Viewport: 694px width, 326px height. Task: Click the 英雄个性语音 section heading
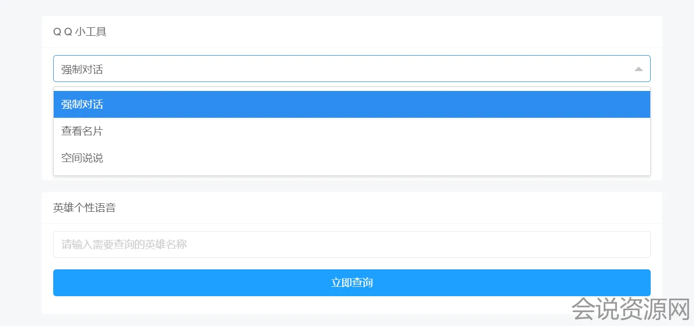[84, 208]
